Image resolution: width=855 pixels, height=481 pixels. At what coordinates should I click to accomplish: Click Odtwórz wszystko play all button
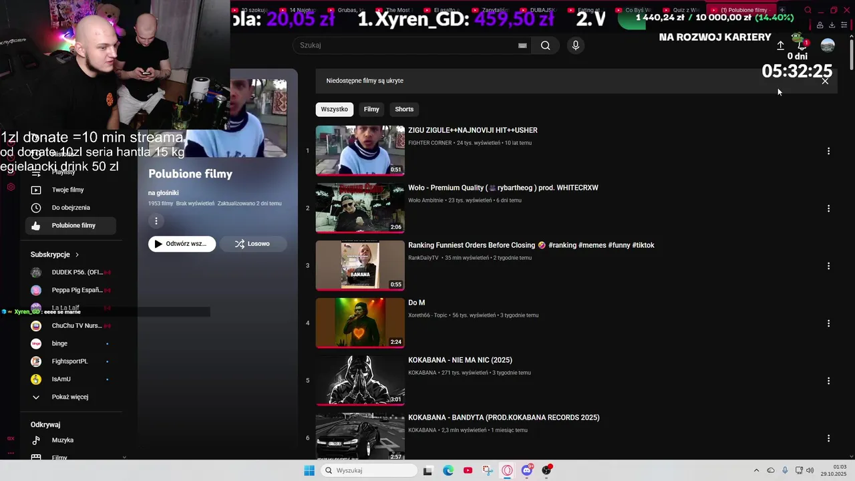point(182,244)
